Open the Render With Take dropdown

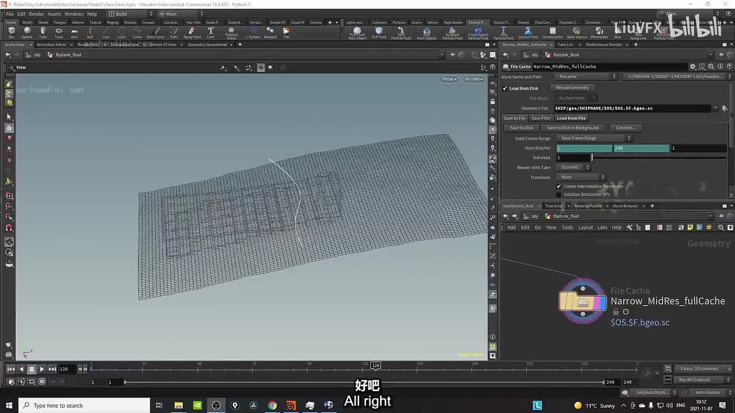click(575, 167)
